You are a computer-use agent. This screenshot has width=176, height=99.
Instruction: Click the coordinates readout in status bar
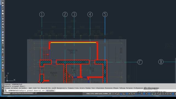pos(97,94)
